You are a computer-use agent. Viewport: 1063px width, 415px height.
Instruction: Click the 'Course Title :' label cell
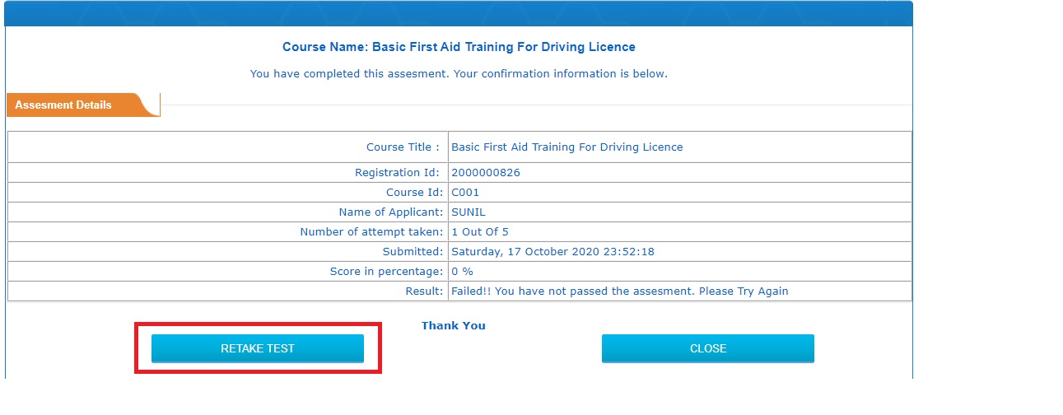228,147
